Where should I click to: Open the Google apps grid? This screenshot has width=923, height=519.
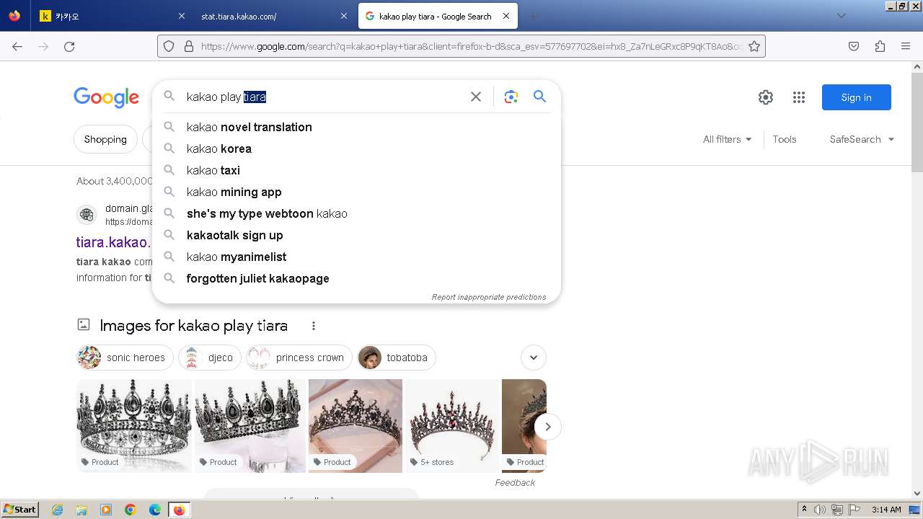coord(799,97)
